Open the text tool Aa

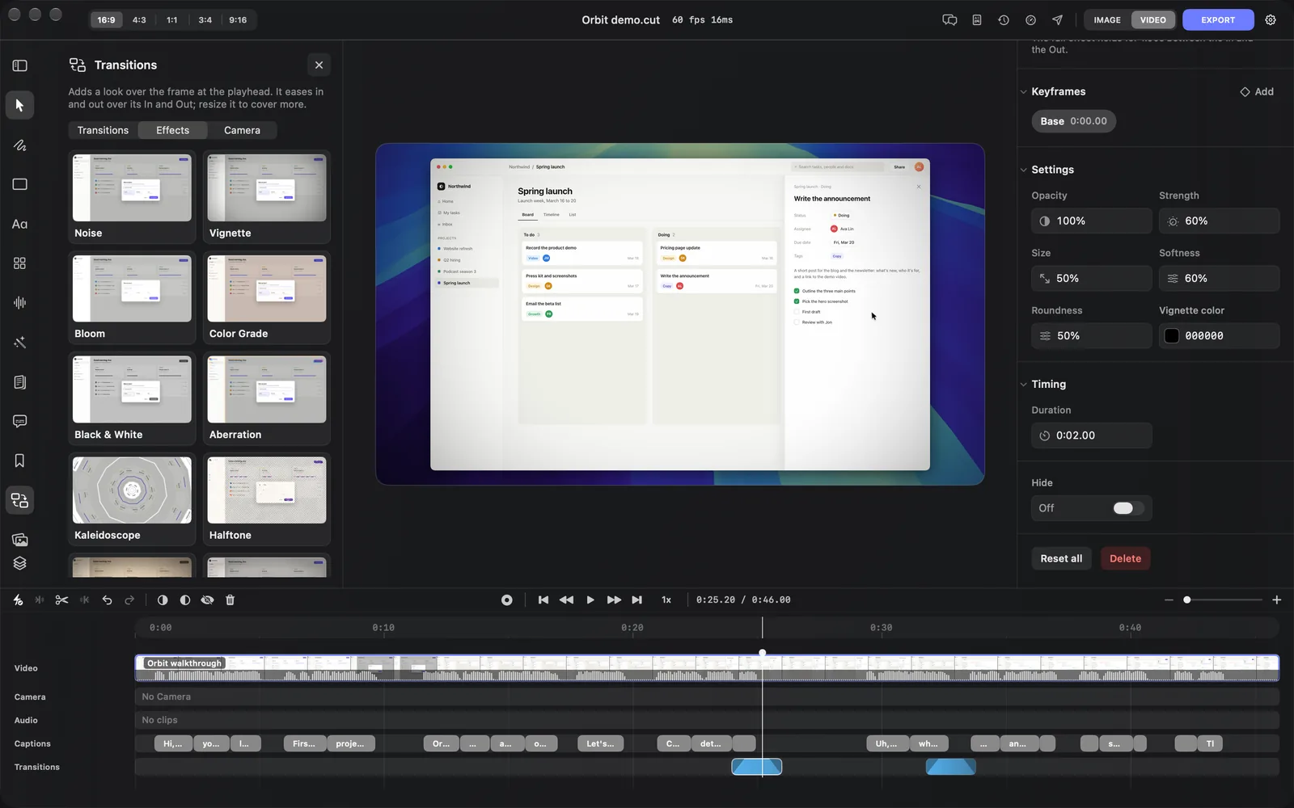(x=19, y=224)
